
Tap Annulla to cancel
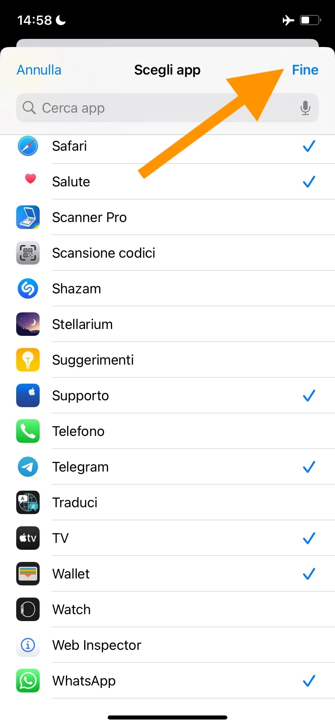[x=39, y=70]
